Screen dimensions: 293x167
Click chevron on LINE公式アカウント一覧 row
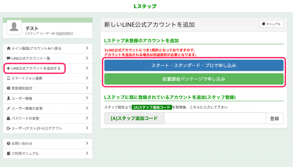tap(87, 58)
